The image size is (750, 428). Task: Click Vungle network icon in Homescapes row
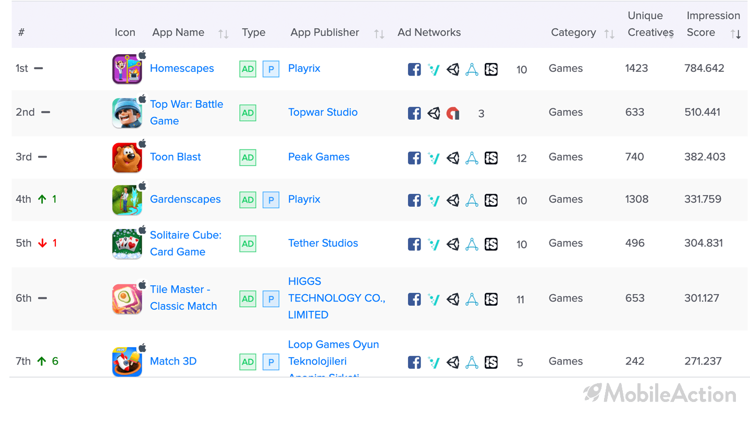(x=434, y=69)
